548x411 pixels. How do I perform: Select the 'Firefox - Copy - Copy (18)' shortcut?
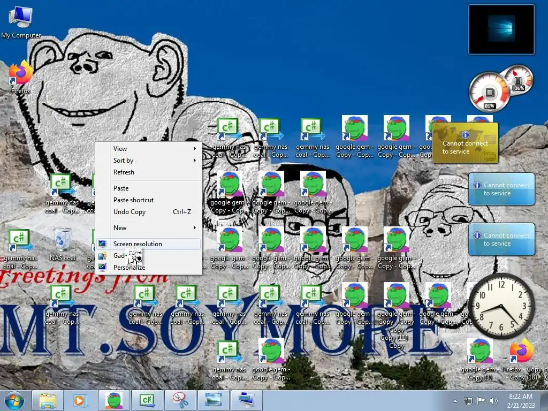click(521, 360)
